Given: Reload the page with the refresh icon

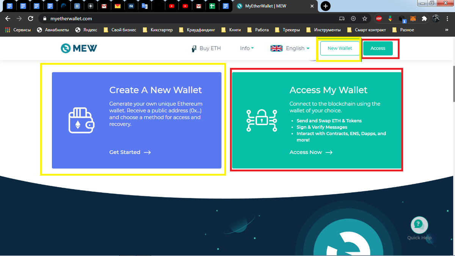Looking at the screenshot, I should pyautogui.click(x=31, y=18).
